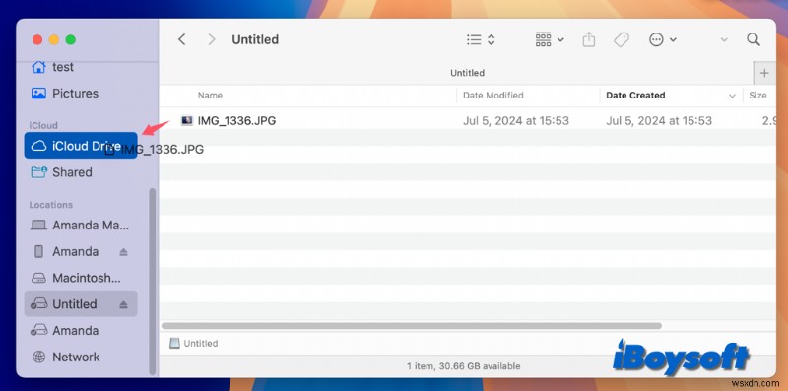The width and height of the screenshot is (788, 391).
Task: Click the test home icon
Action: pos(38,67)
